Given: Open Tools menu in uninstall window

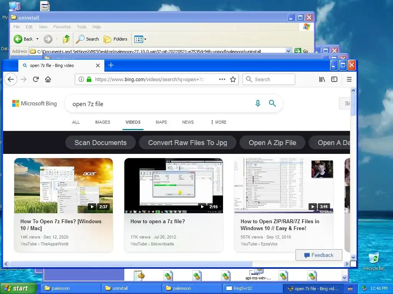Looking at the screenshot, I should 82,27.
